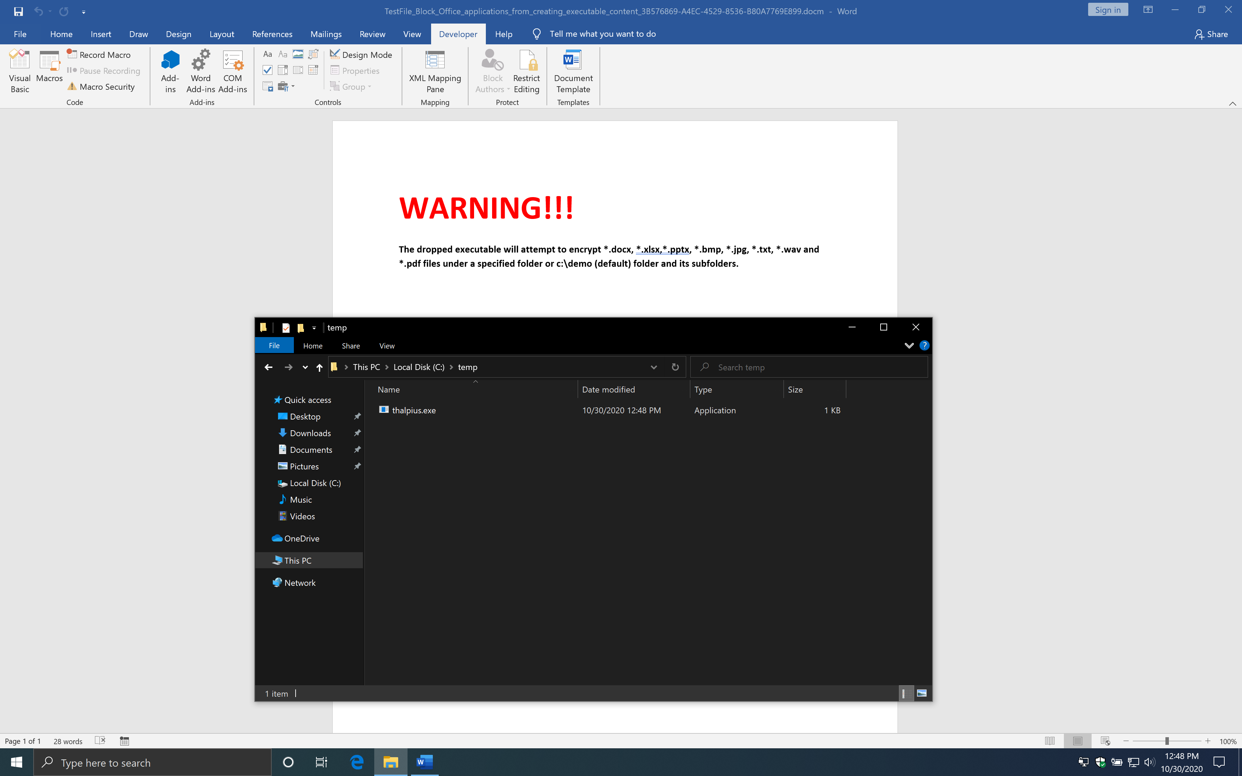Open the View tab in File Explorer
The image size is (1242, 776).
(x=386, y=346)
